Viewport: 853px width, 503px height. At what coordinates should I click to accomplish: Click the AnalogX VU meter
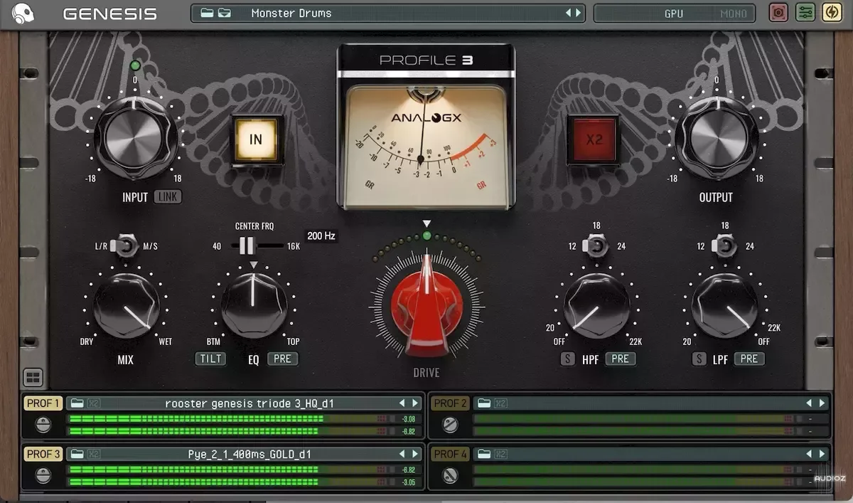426,146
